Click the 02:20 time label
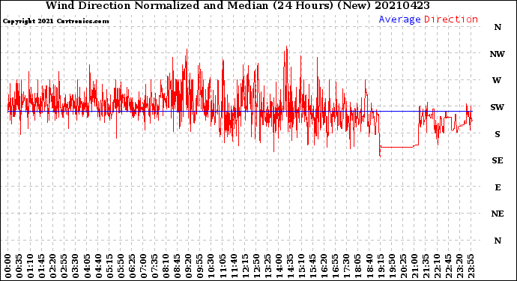 coord(53,266)
